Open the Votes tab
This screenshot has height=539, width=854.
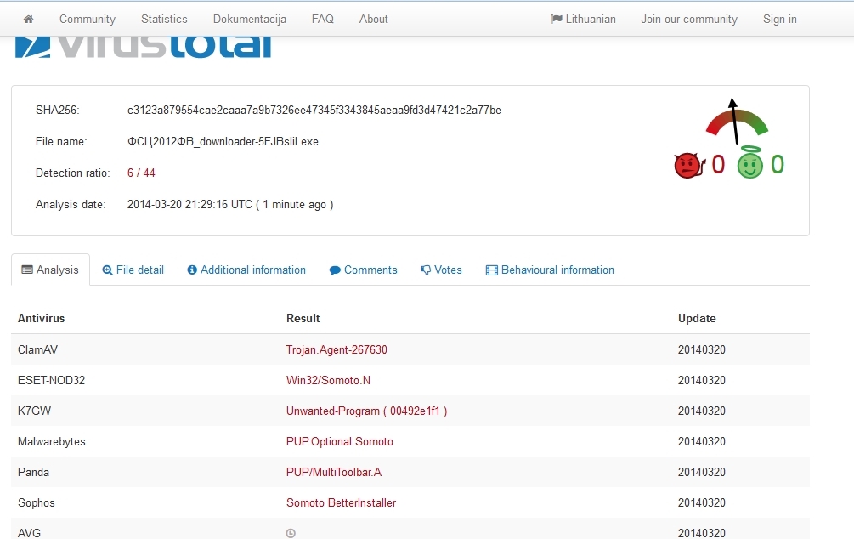pyautogui.click(x=441, y=269)
